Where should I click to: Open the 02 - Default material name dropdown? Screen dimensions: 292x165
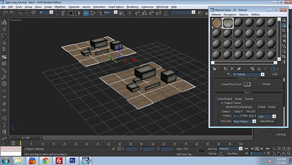(262, 74)
